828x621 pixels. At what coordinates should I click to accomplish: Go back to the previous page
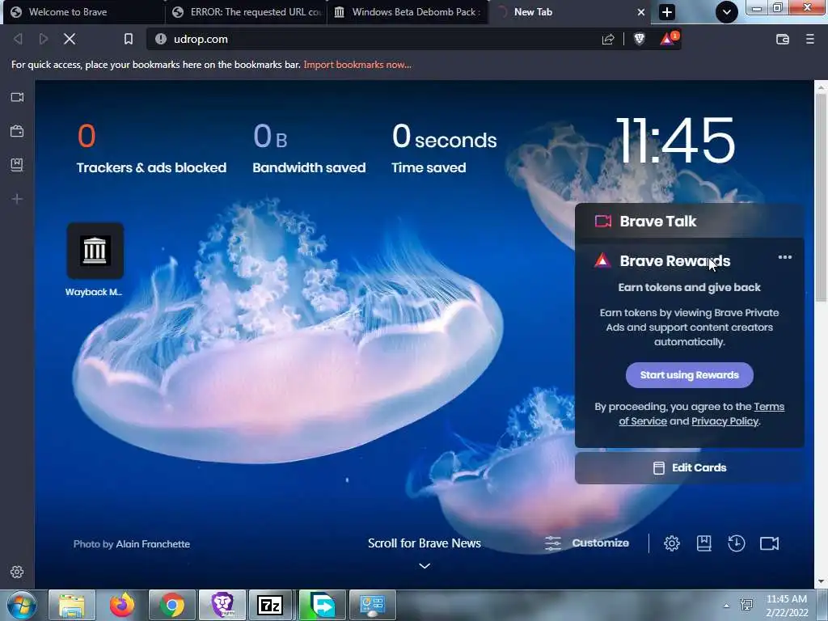pyautogui.click(x=18, y=39)
